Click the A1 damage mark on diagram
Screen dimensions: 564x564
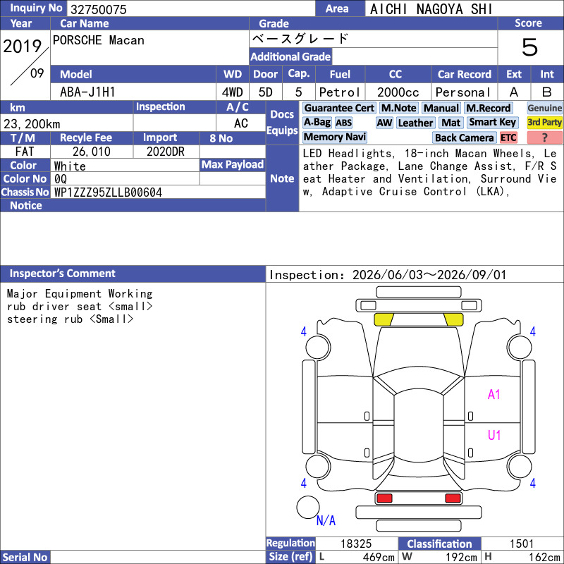(494, 395)
